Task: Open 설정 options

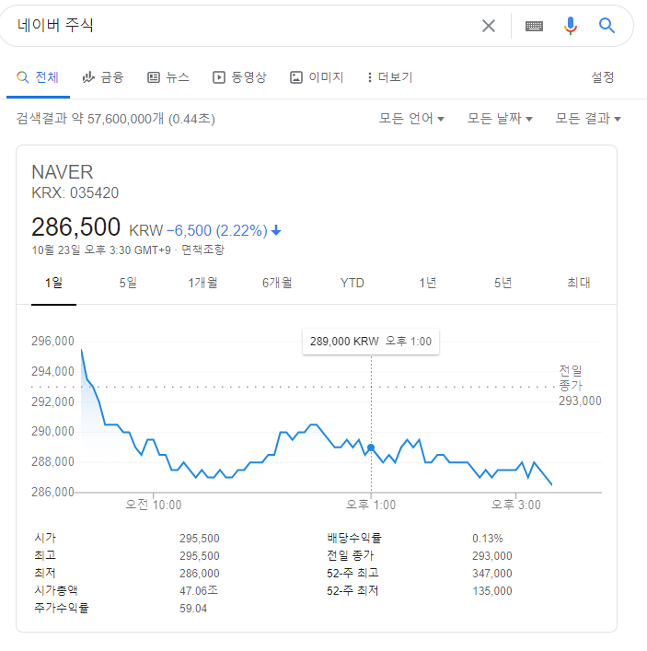Action: coord(603,77)
